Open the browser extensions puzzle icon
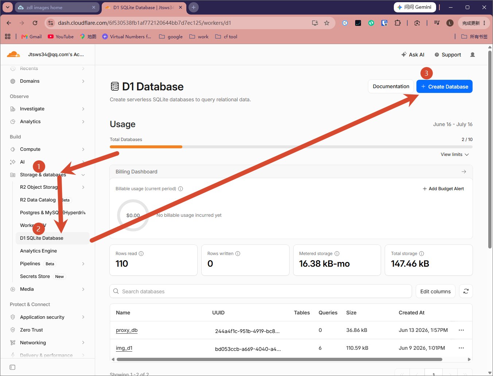 pos(397,23)
